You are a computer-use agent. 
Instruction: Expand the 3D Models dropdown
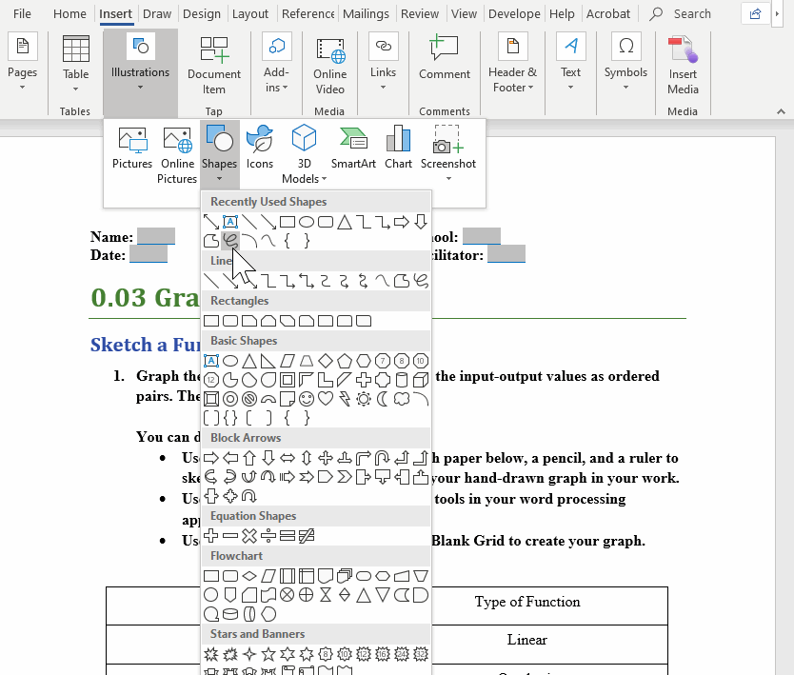point(304,178)
